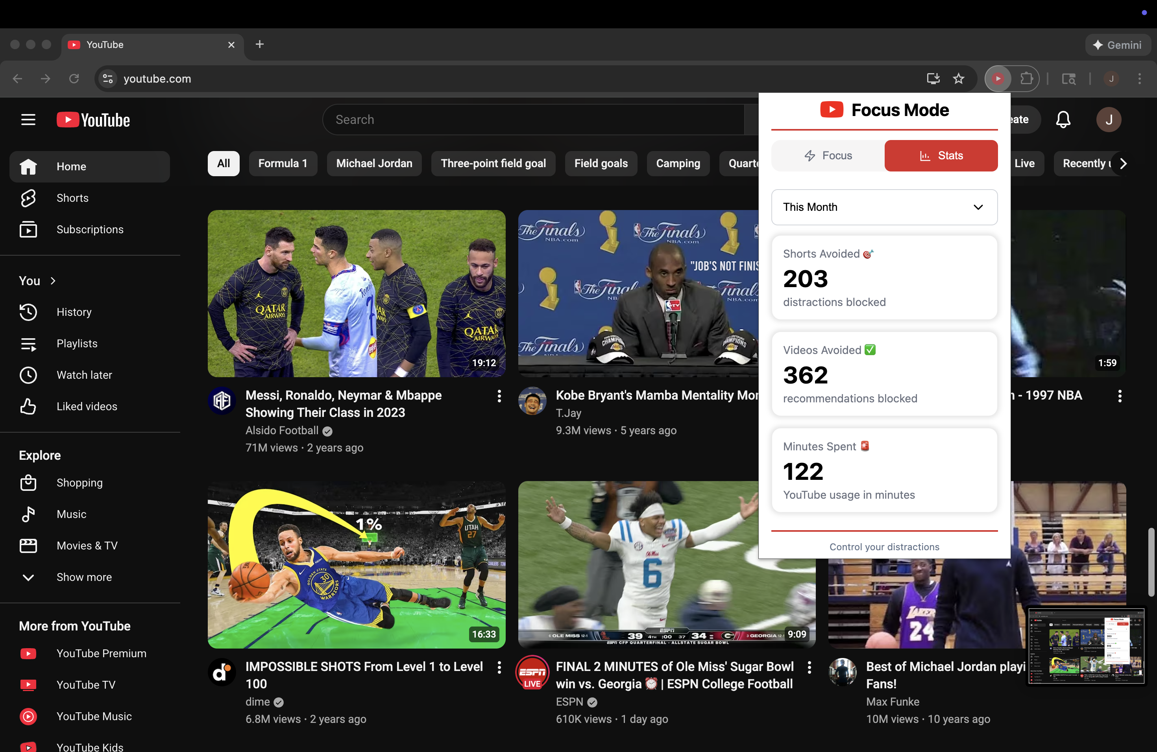Screen dimensions: 1157x752
Task: Expand the You section chevron
Action: tap(53, 280)
